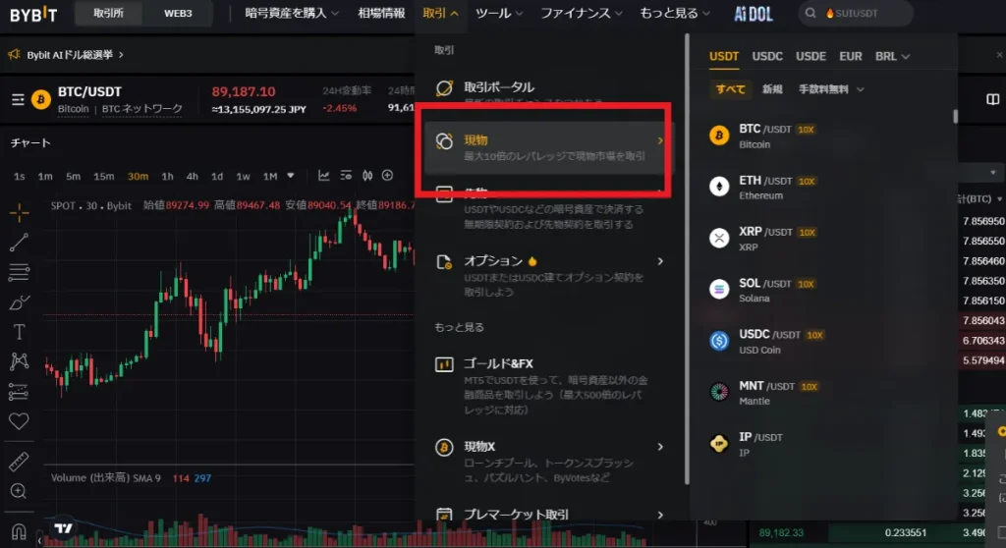Select the USDC quote tab
Image resolution: width=1006 pixels, height=548 pixels.
click(766, 56)
